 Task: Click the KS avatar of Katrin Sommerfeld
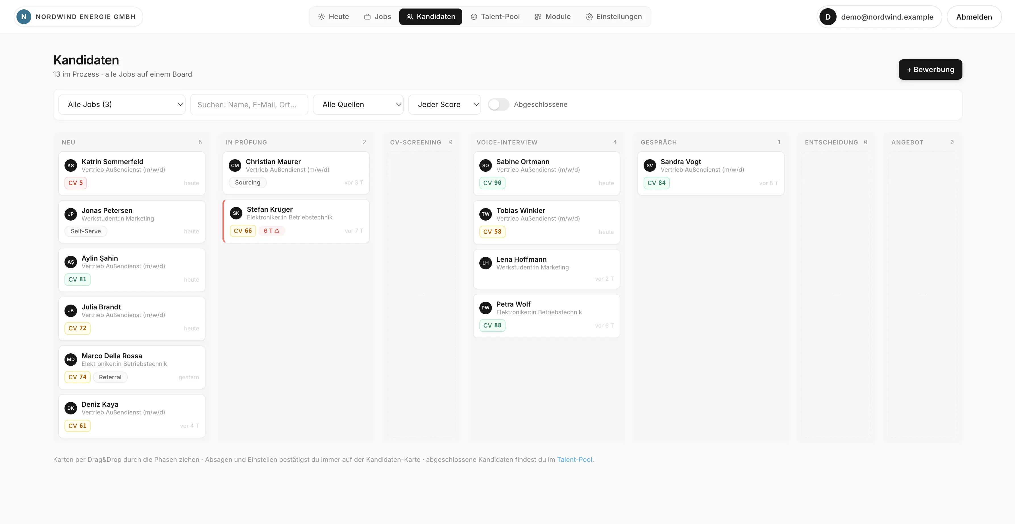(x=70, y=165)
